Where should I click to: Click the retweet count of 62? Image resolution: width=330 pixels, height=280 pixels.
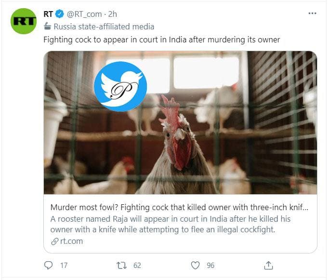click(137, 265)
